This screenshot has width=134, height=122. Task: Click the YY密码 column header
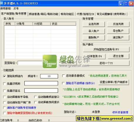click(x=42, y=24)
